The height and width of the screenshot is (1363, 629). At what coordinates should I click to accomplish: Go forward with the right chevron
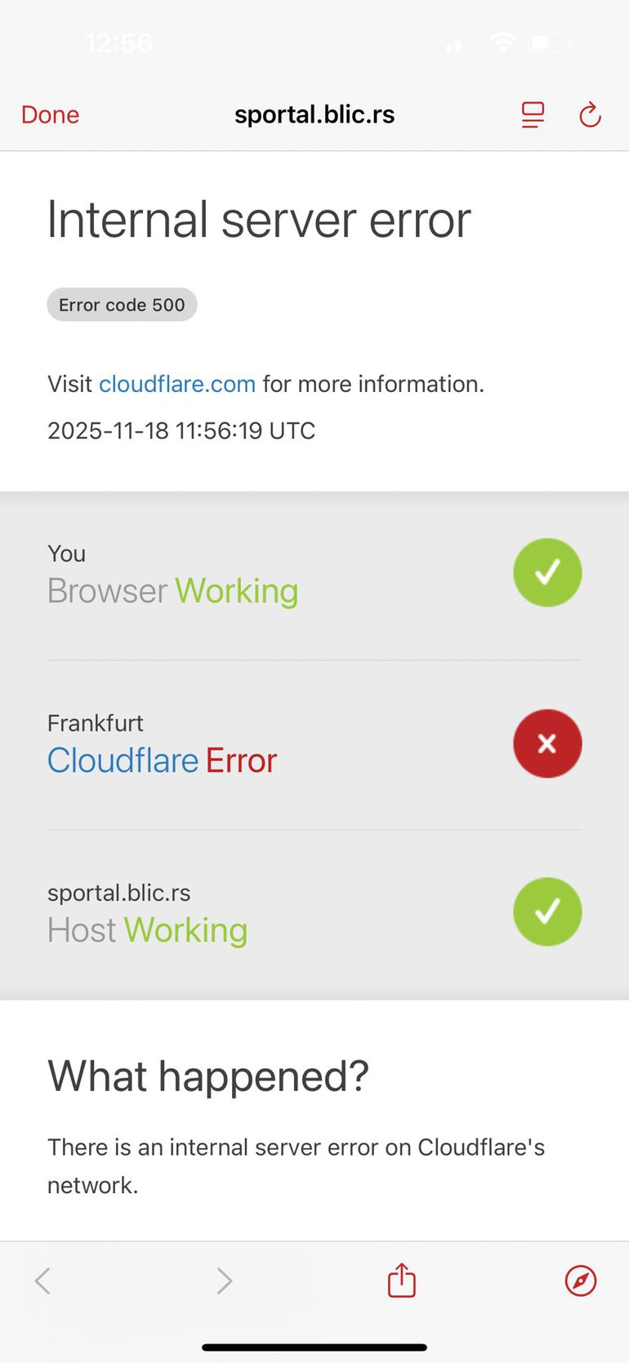point(224,1281)
